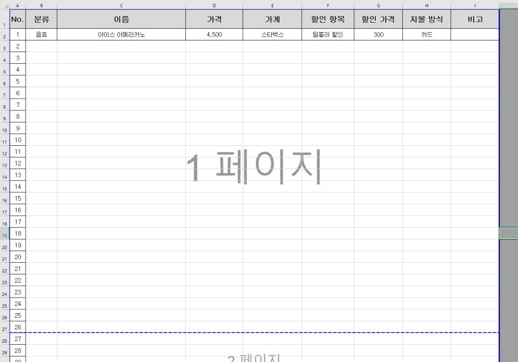518x362 pixels.
Task: Click the discount price cell '300'
Action: coord(378,34)
